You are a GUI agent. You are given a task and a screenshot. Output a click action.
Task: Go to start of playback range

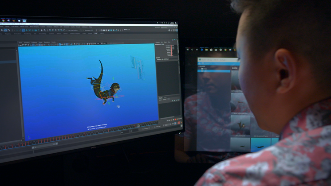[168, 121]
